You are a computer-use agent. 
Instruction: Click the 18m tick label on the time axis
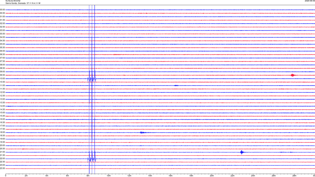tap(191, 176)
